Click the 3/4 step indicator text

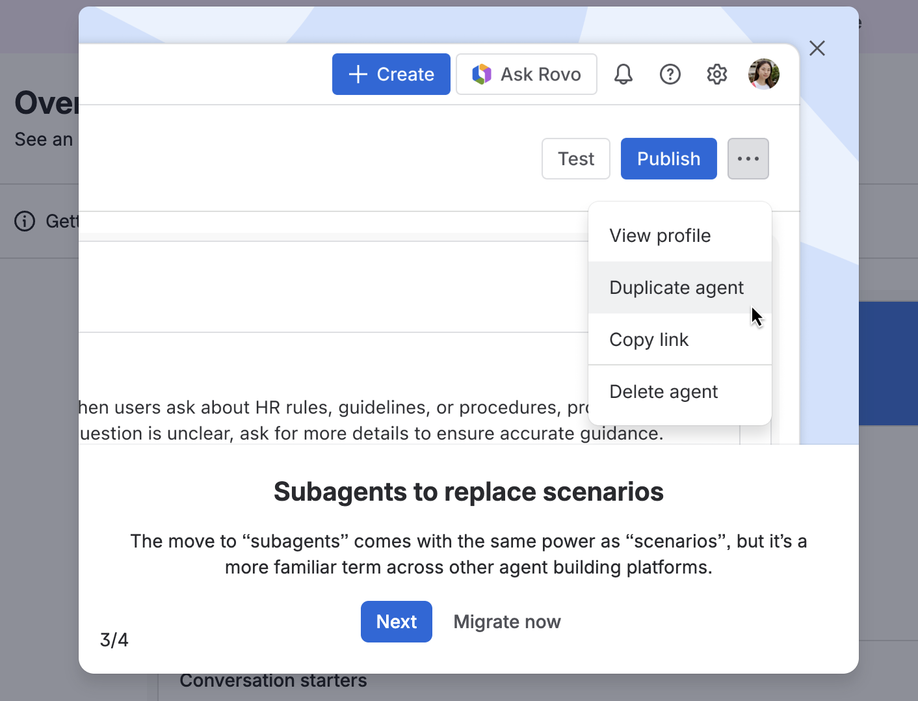point(114,640)
